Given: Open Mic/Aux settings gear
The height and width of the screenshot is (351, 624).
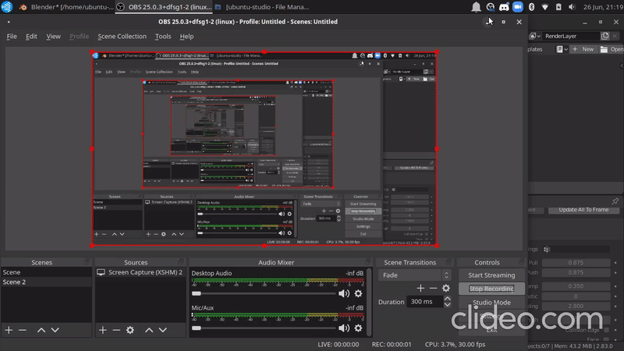Looking at the screenshot, I should pos(358,328).
